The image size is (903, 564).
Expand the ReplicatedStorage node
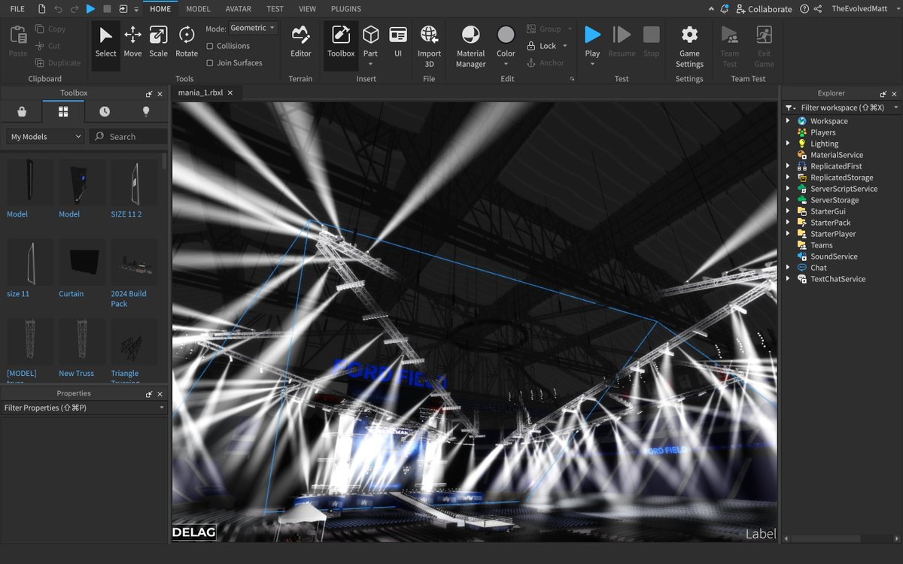[788, 177]
